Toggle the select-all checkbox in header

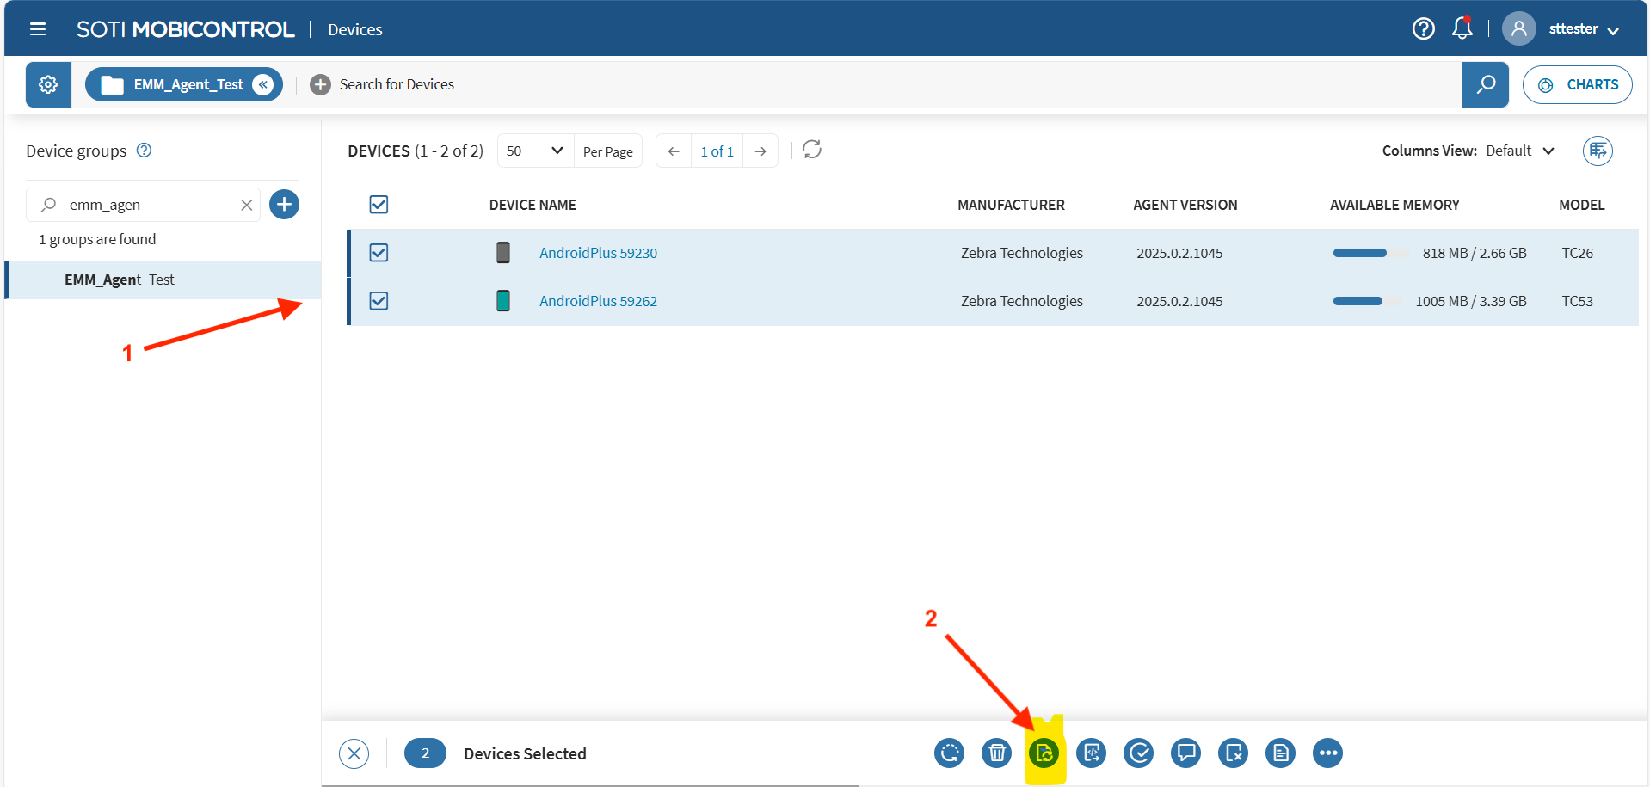(379, 205)
